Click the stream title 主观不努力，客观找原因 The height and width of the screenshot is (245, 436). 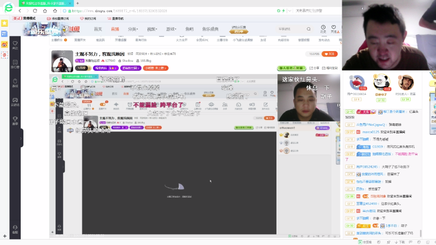(x=100, y=54)
